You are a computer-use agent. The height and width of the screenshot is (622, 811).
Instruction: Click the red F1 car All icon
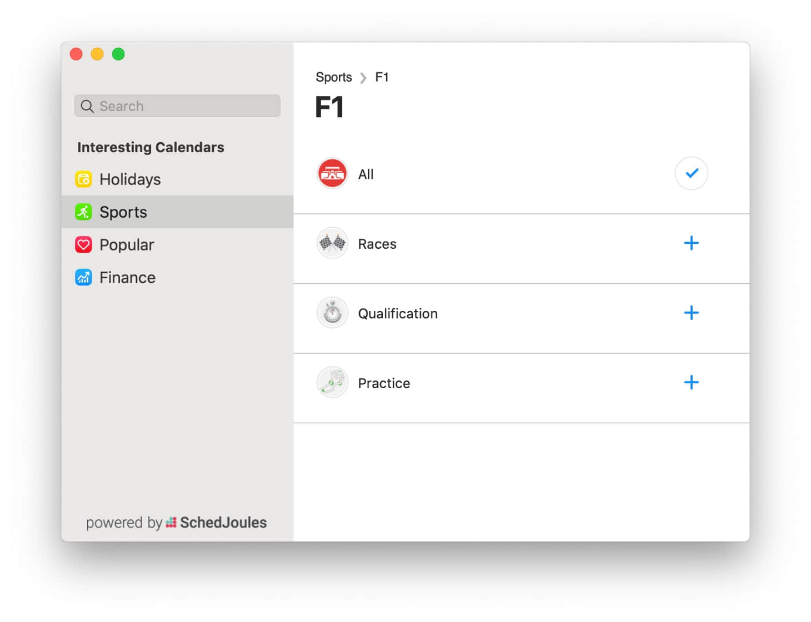(332, 173)
